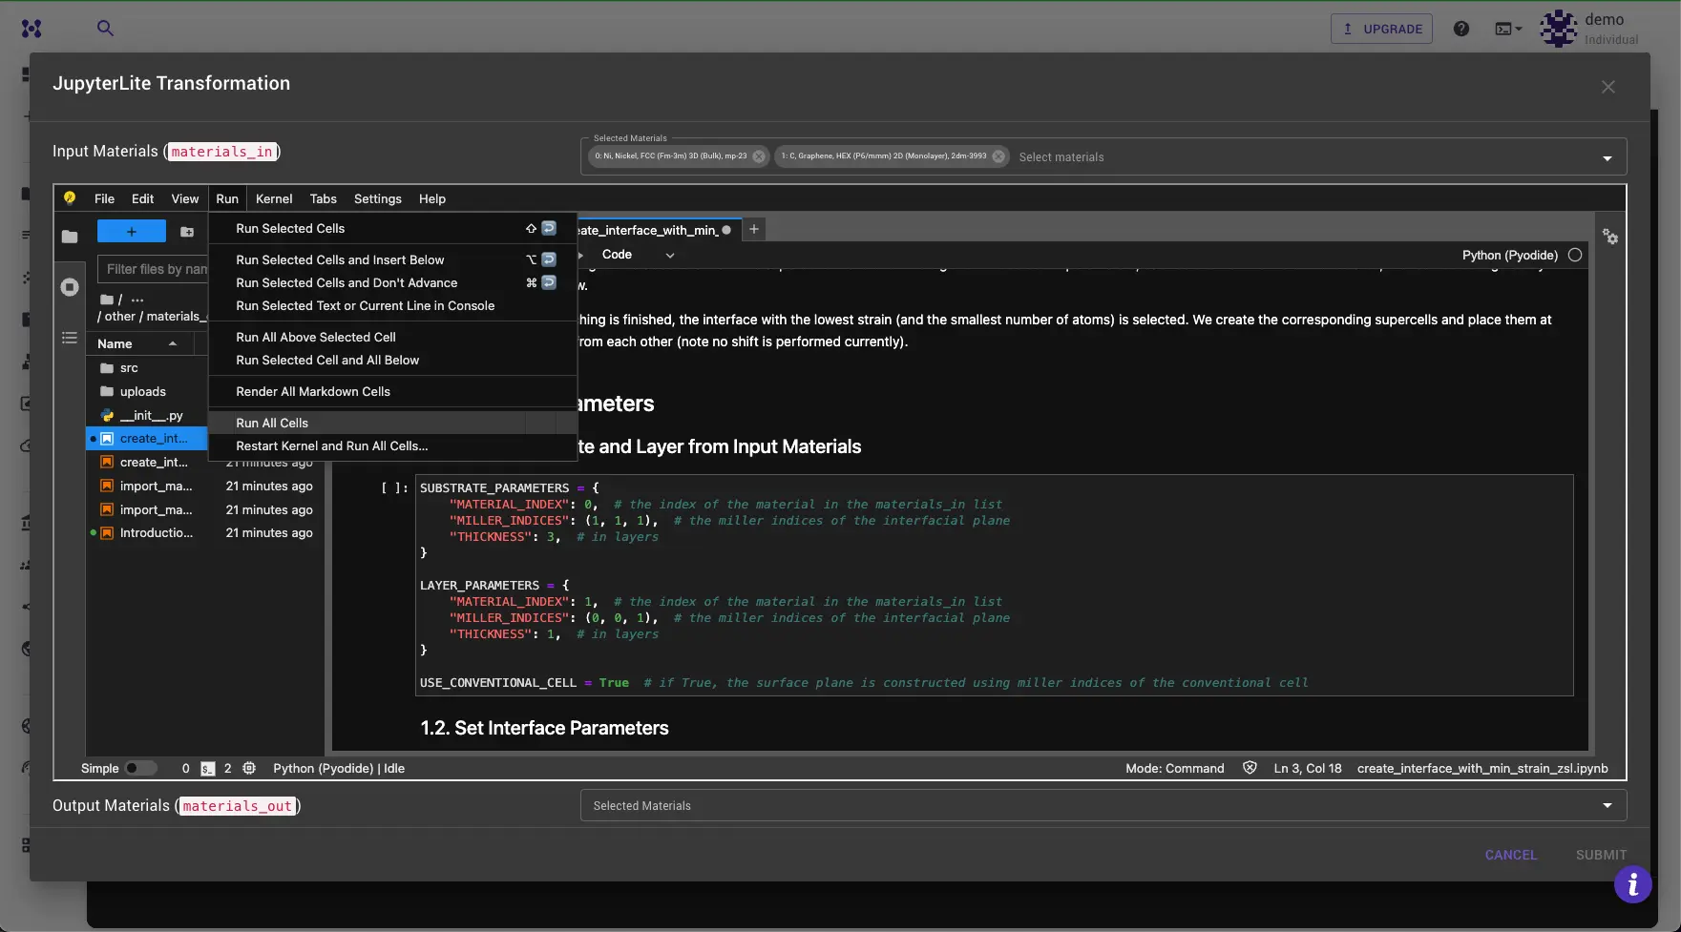1681x932 pixels.
Task: Remove the Graphene selected material chip
Action: (x=998, y=156)
